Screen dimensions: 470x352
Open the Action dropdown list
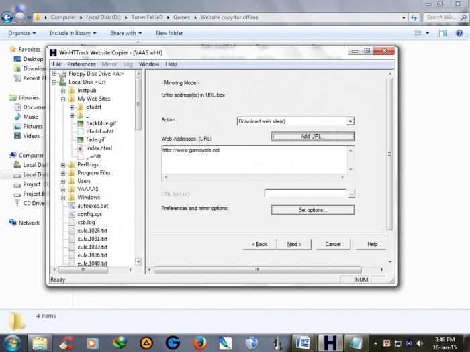[x=350, y=121]
